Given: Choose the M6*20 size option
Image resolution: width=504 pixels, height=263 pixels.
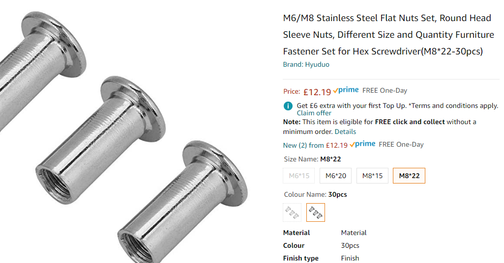Looking at the screenshot, I should 336,176.
